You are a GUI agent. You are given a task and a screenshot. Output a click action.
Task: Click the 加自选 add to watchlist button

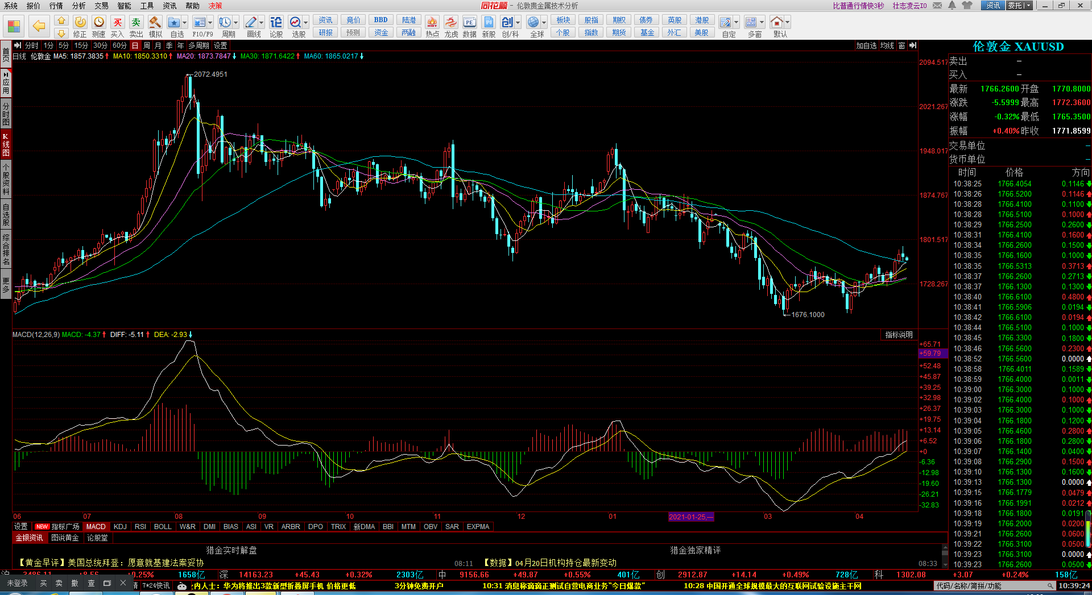coord(866,45)
